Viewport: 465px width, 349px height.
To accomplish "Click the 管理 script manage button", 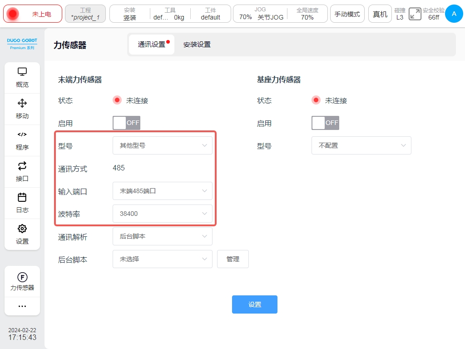I will click(232, 259).
